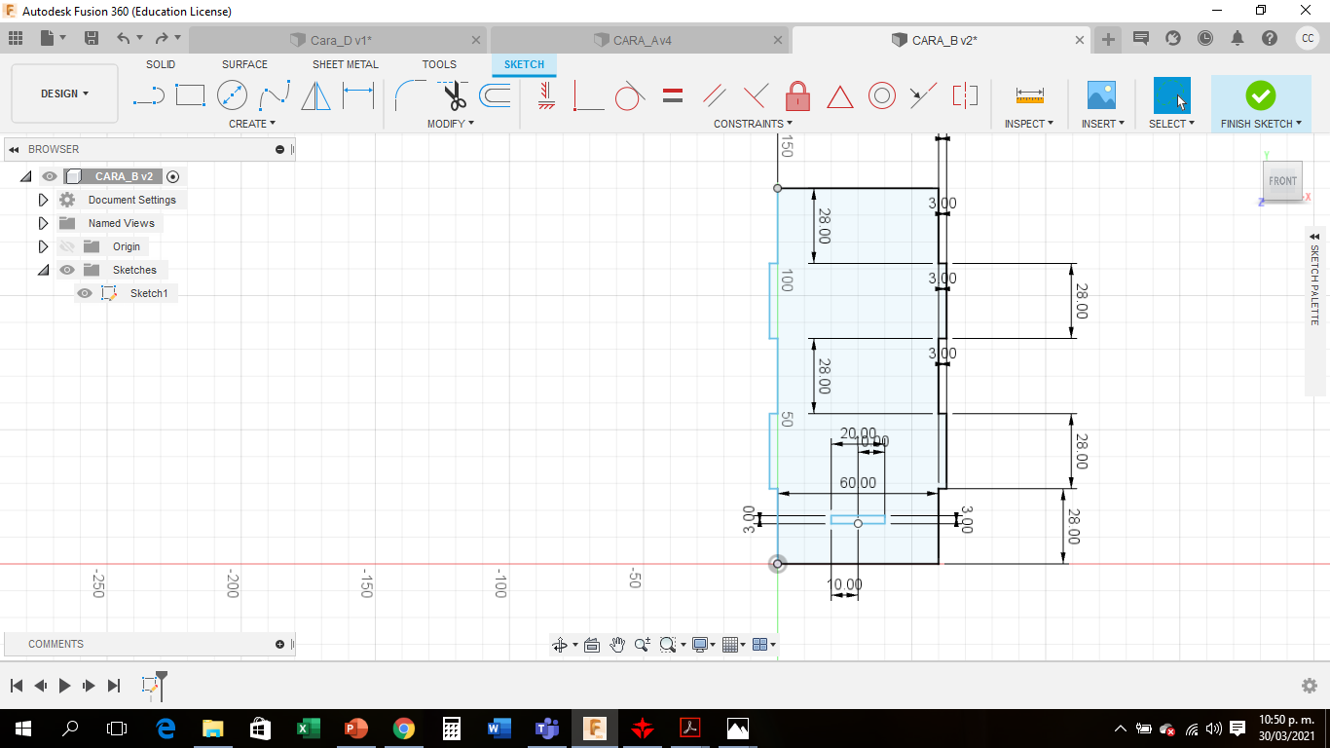Apply the Concentric constraint
The height and width of the screenshot is (748, 1330).
coord(882,95)
